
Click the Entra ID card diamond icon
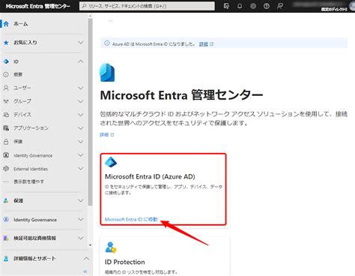tap(111, 162)
